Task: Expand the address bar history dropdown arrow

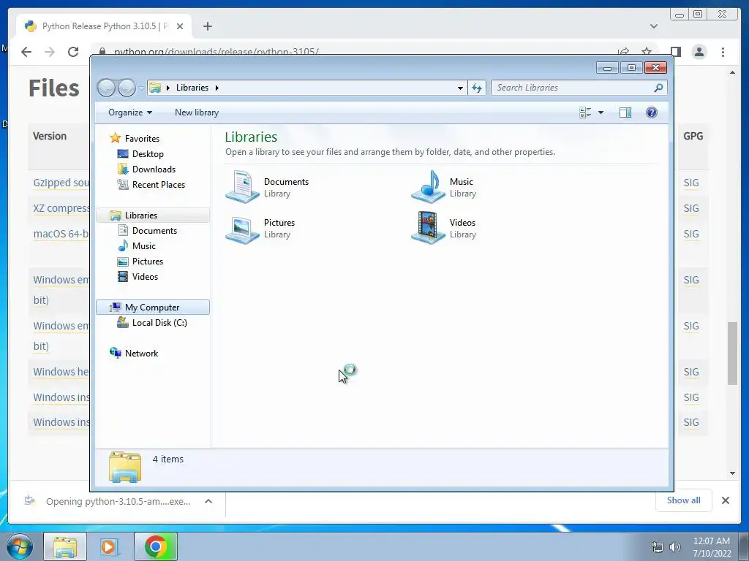Action: click(460, 88)
